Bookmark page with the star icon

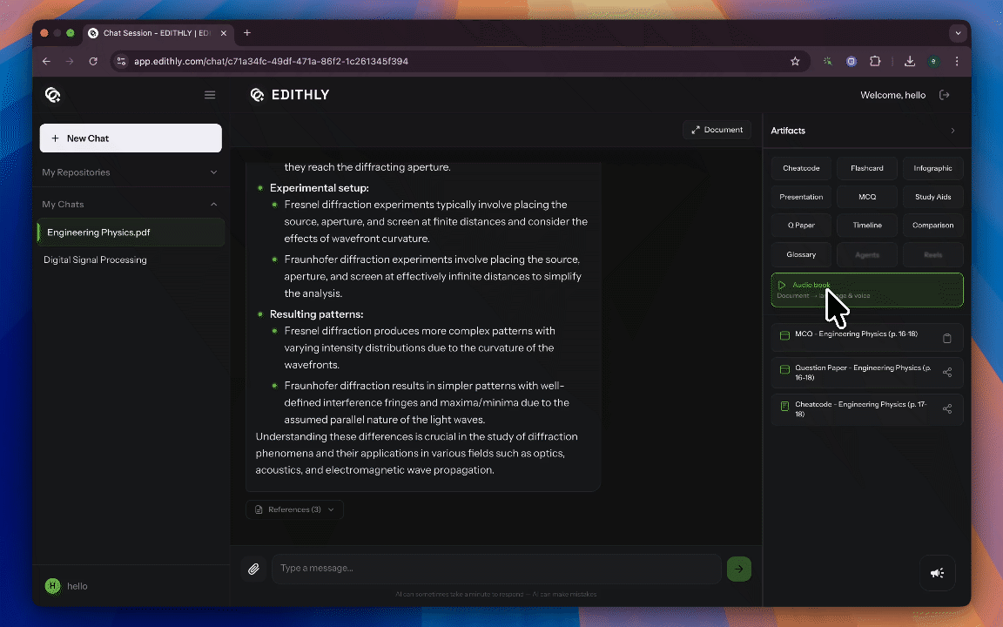coord(795,62)
